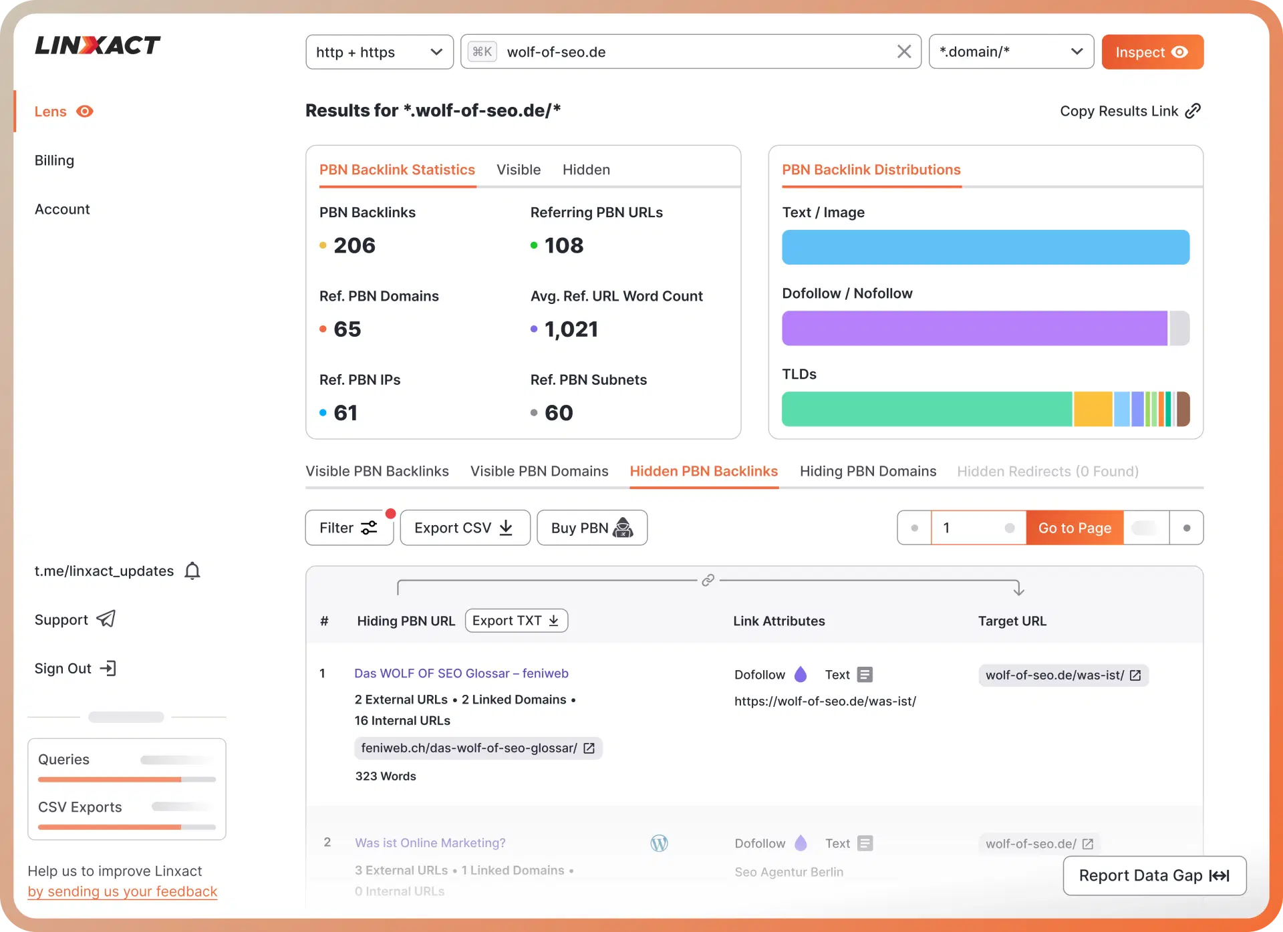Select PBN Backlink Distributions tab

click(x=871, y=170)
